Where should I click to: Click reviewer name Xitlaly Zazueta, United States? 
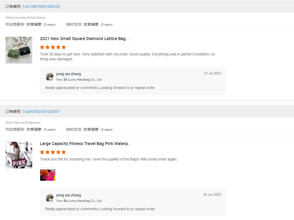tap(25, 18)
